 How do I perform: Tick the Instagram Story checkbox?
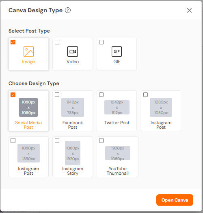(57, 141)
